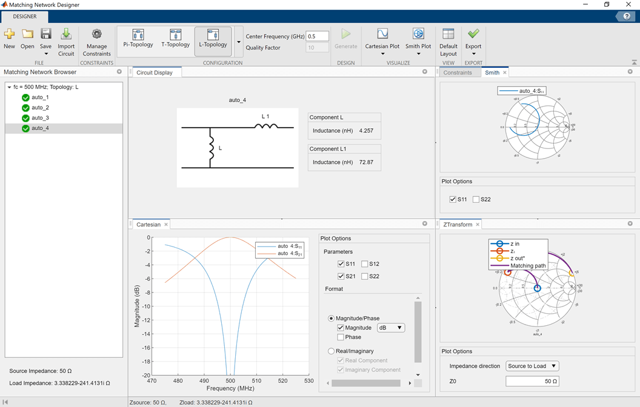
Task: Open Cartesian panel actions icon
Action: tap(424, 223)
